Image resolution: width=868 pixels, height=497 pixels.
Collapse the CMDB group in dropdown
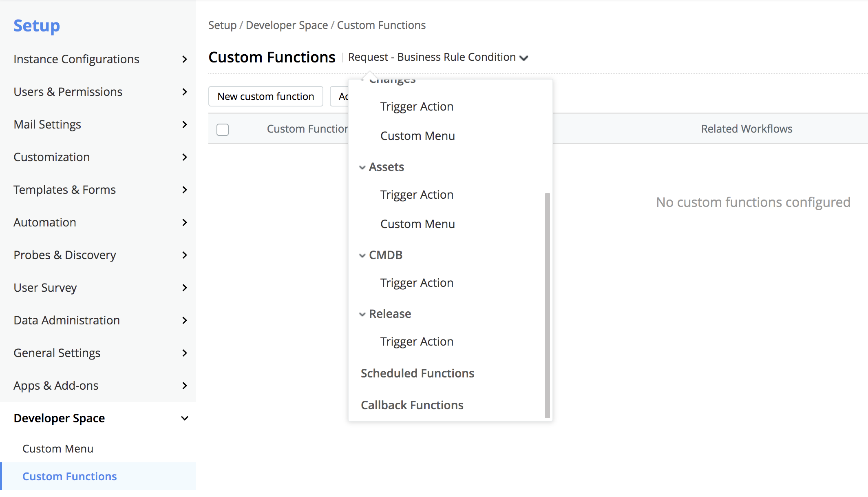[x=362, y=255]
